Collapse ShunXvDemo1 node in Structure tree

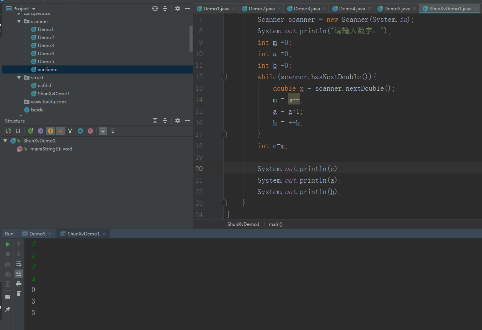point(5,141)
